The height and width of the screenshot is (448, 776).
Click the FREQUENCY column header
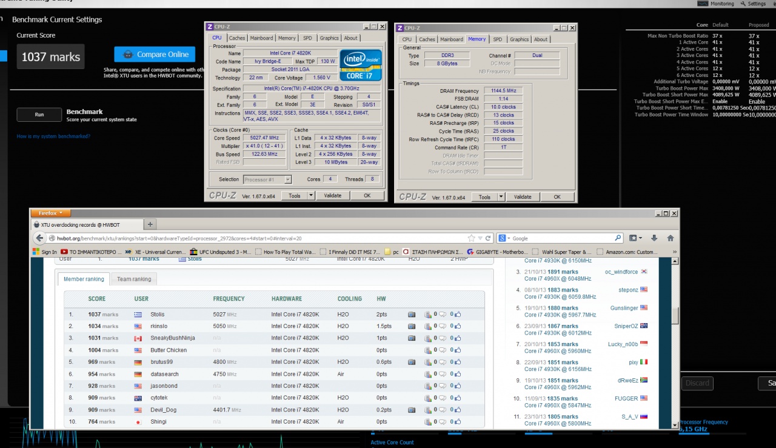pos(229,299)
